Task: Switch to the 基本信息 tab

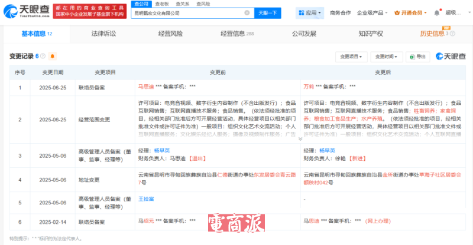Action: click(37, 34)
